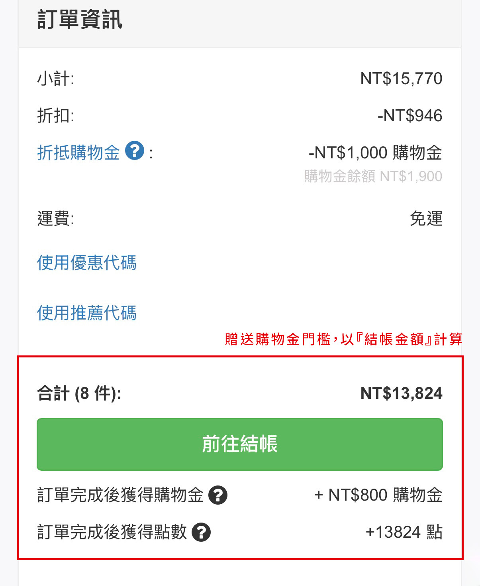Click the +13824 點 points value
The image size is (480, 586).
tap(404, 532)
